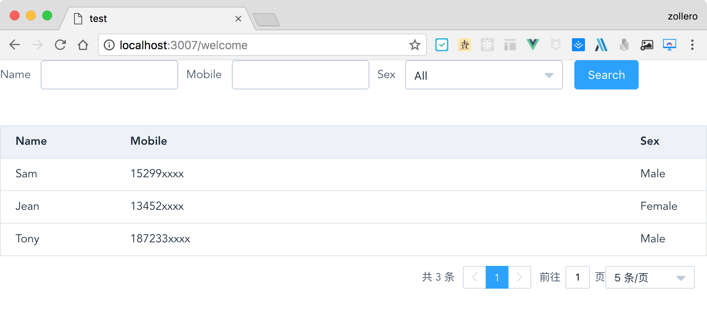Go to next page arrow
Screen dimensions: 707x309
pyautogui.click(x=519, y=277)
